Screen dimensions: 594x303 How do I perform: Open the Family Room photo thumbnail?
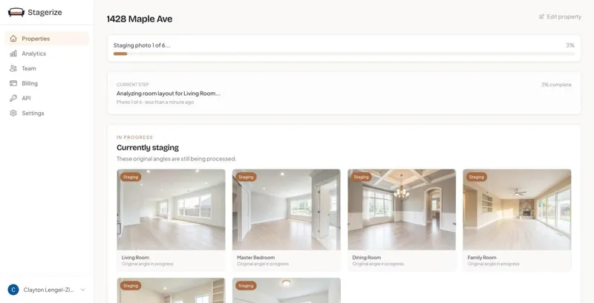click(x=517, y=209)
